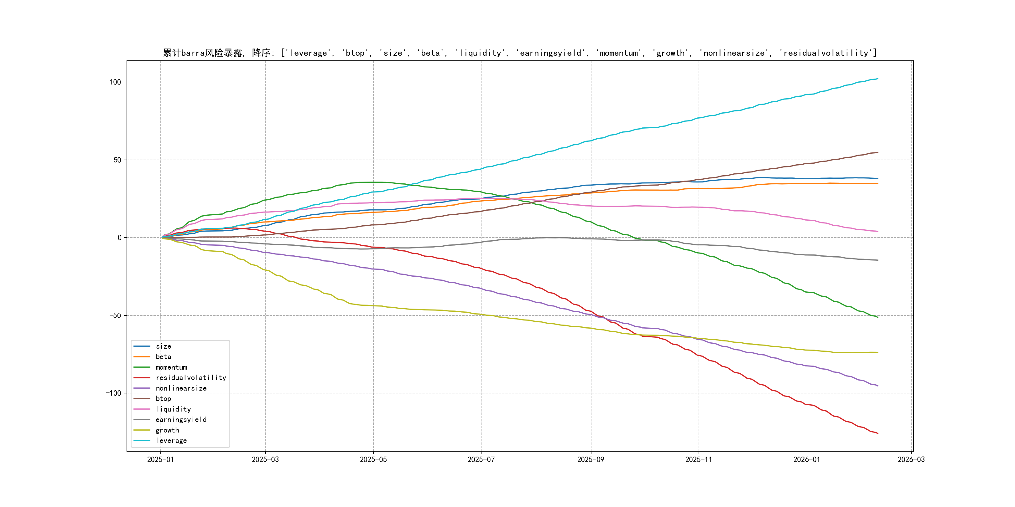Select the nonlinearsize legend label

pos(181,388)
